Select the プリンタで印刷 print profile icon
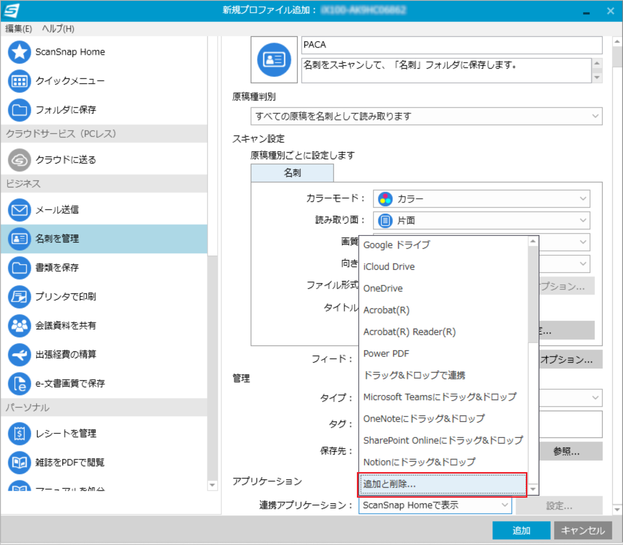The image size is (623, 545). [19, 297]
